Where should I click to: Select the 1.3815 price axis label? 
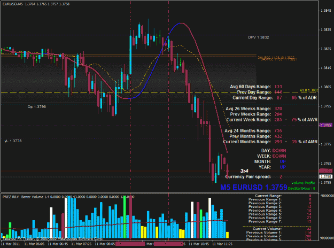pos(326,68)
